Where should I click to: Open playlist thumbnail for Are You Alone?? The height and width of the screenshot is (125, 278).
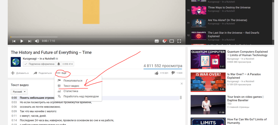[198, 23]
